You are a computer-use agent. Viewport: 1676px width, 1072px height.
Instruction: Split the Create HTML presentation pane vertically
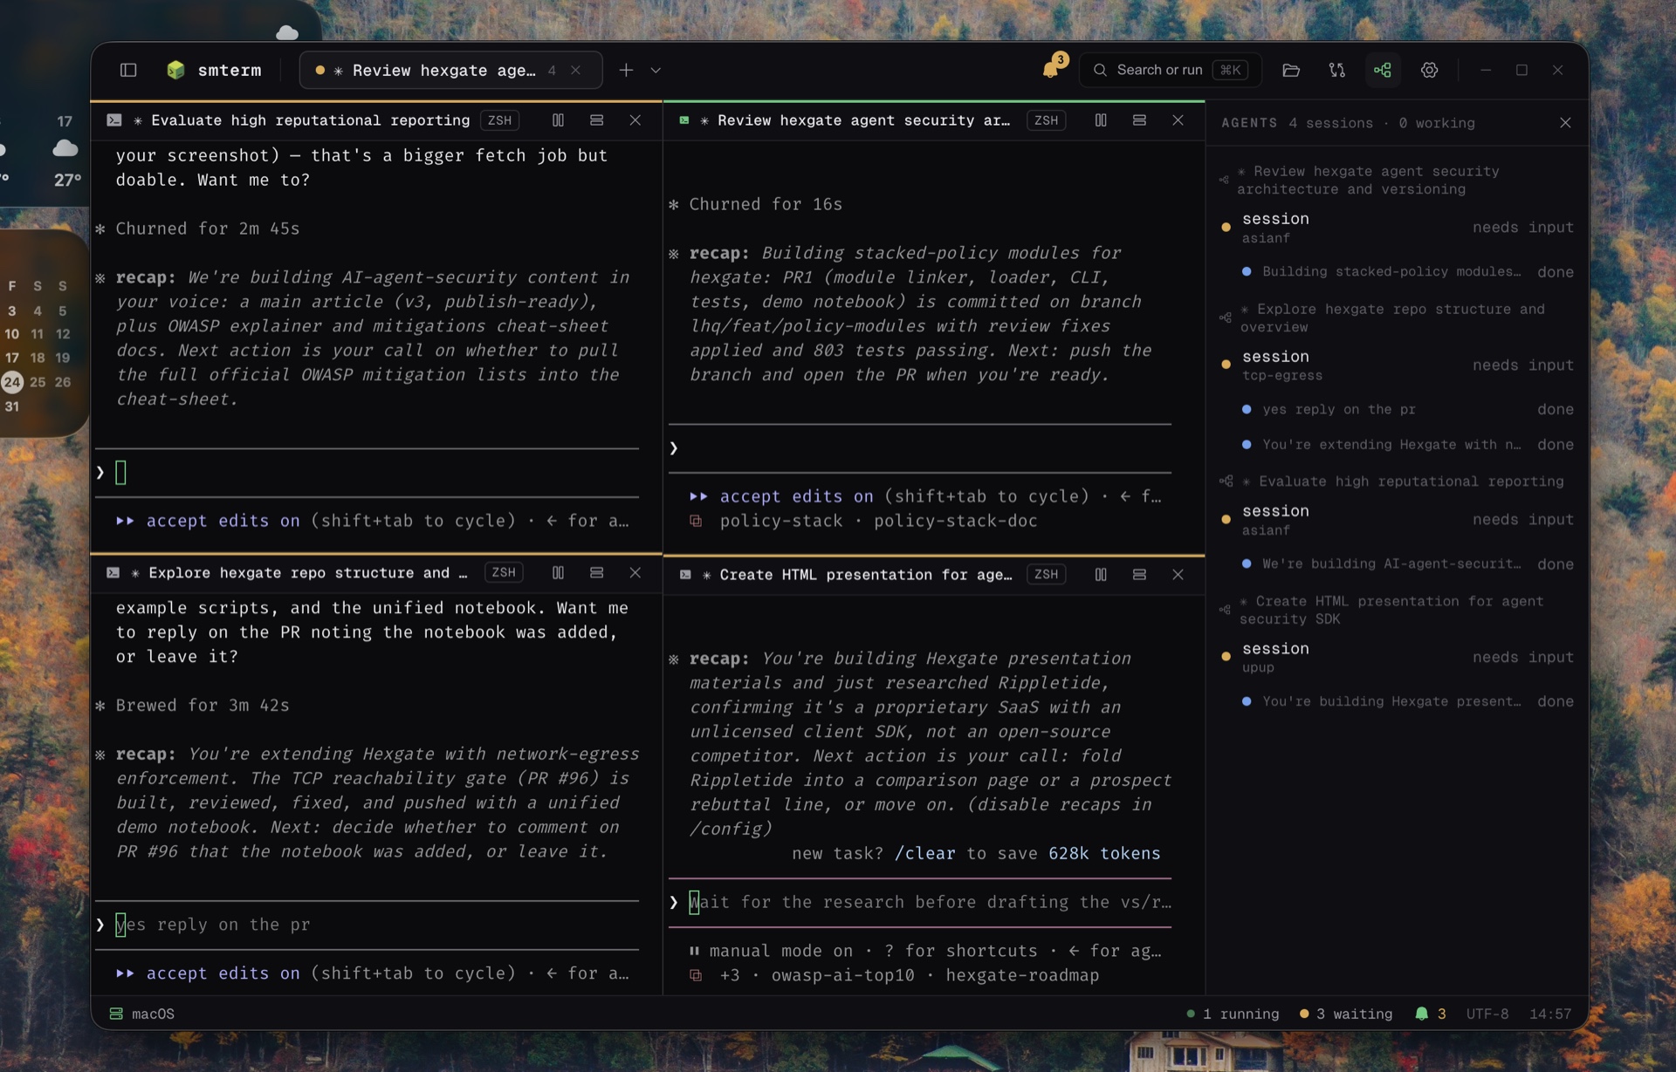tap(1101, 574)
